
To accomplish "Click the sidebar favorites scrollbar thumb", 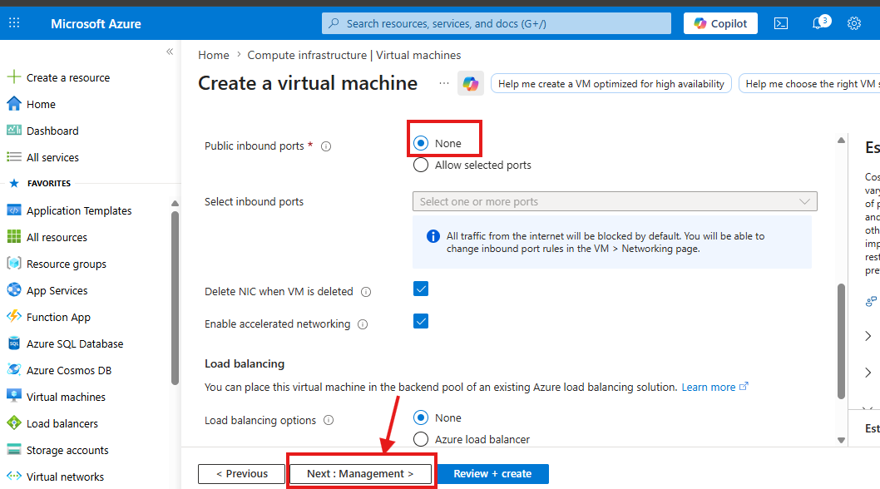I will pyautogui.click(x=176, y=298).
